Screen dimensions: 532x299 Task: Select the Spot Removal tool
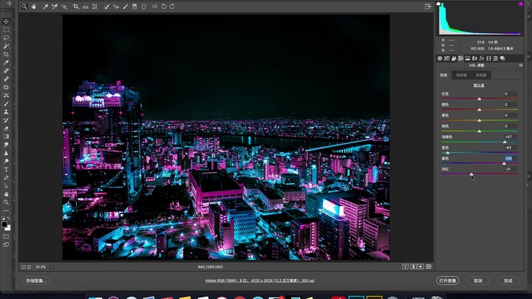(x=107, y=7)
